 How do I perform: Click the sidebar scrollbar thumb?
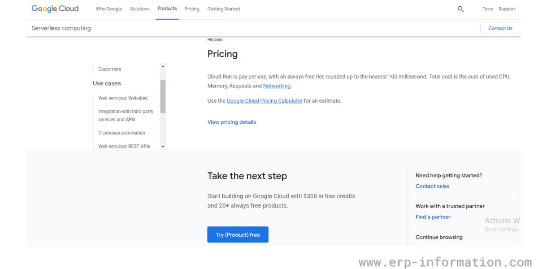[163, 96]
